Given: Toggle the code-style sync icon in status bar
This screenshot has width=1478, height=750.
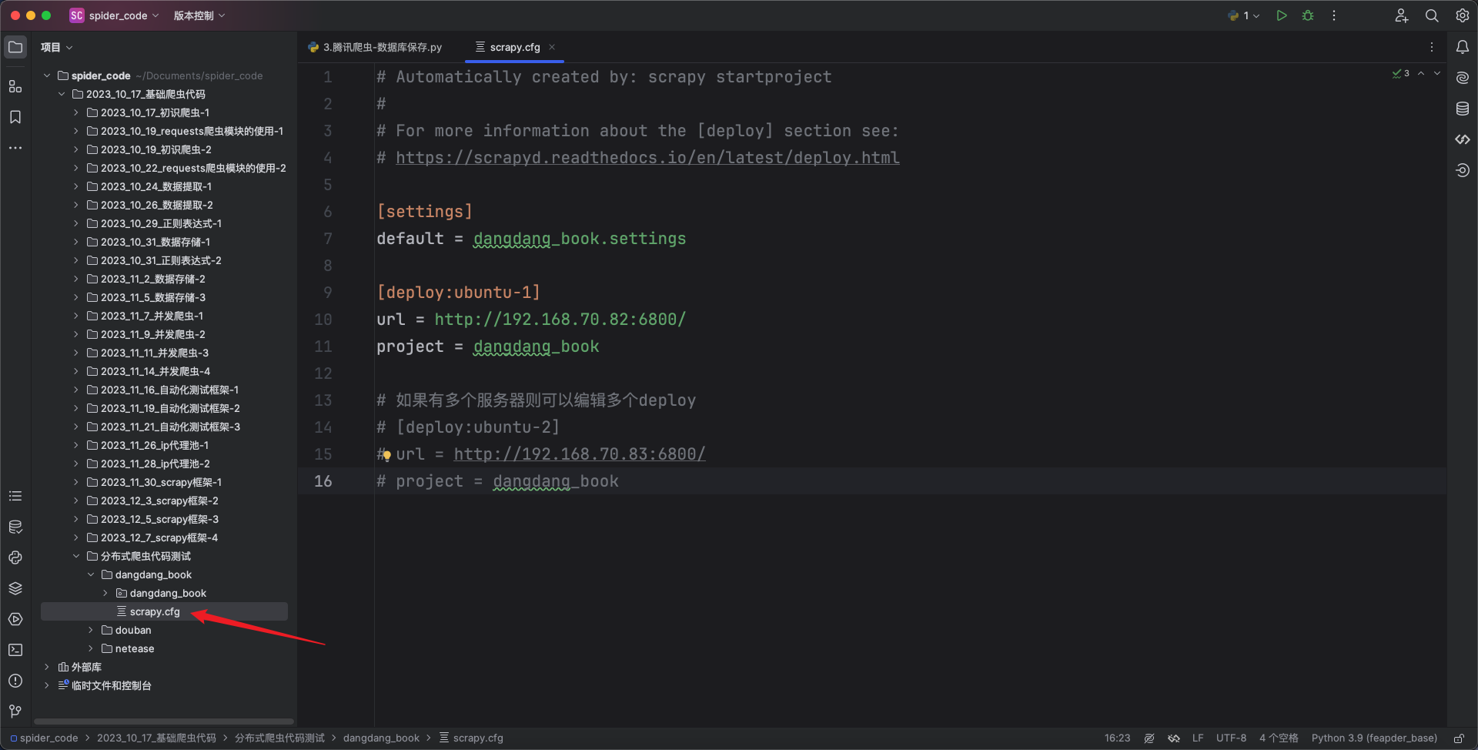Looking at the screenshot, I should (1174, 738).
